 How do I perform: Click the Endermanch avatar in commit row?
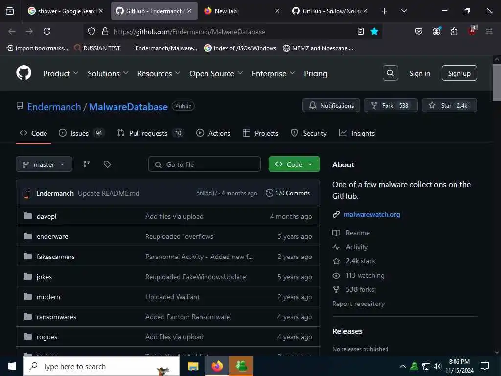27,193
